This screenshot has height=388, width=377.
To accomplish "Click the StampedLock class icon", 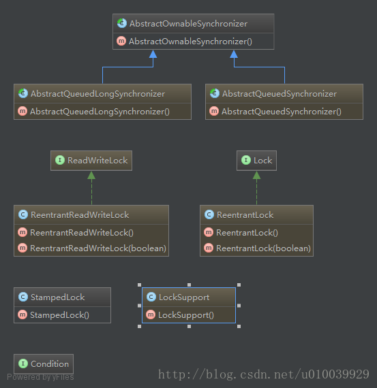I will click(x=23, y=297).
